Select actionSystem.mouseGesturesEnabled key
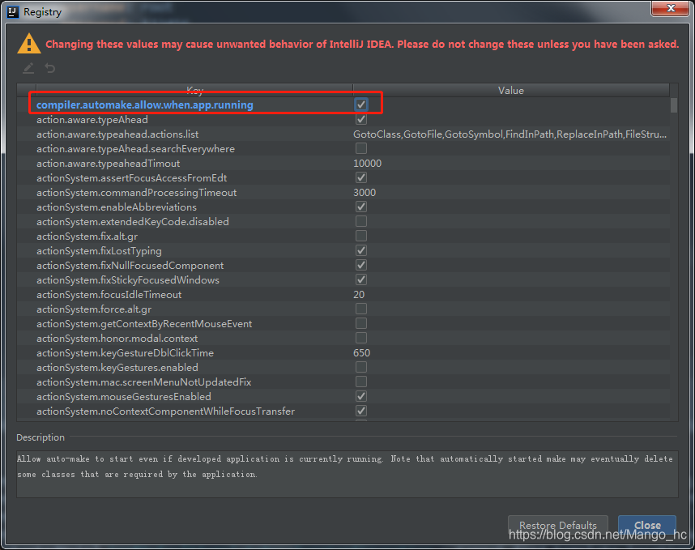 [x=124, y=397]
